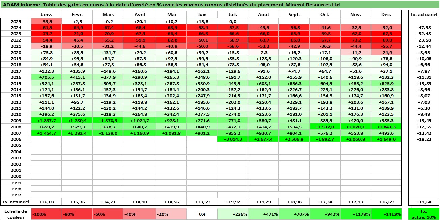Select the +128,5 cell in 2019

pos(264,59)
